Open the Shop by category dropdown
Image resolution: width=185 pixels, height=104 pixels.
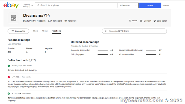pyautogui.click(x=28, y=5)
